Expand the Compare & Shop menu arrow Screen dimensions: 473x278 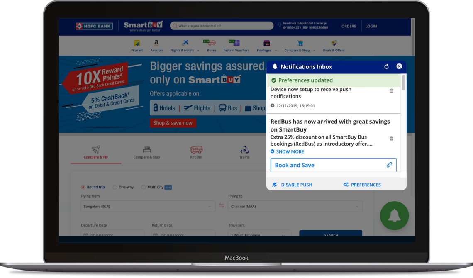[315, 51]
